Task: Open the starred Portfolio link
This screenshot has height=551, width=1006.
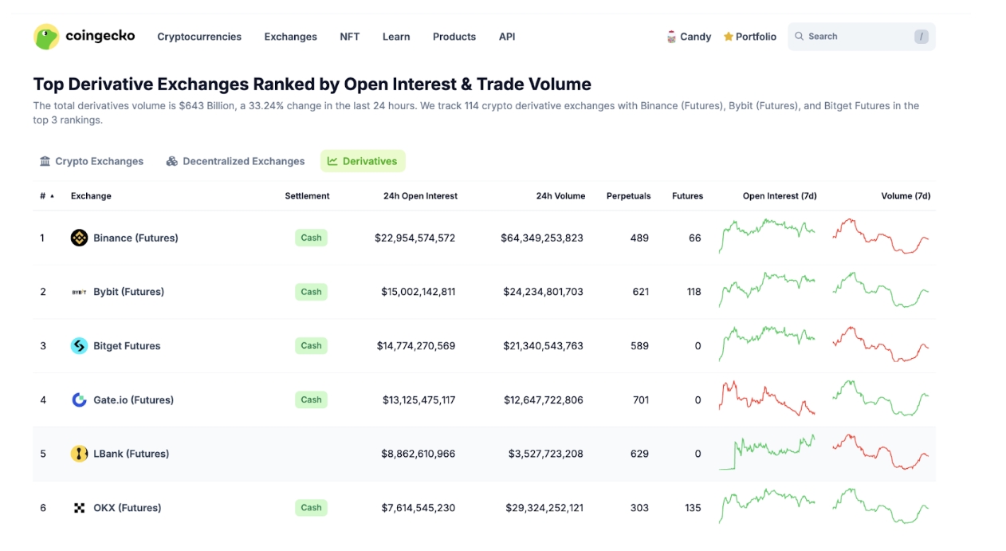Action: click(750, 37)
